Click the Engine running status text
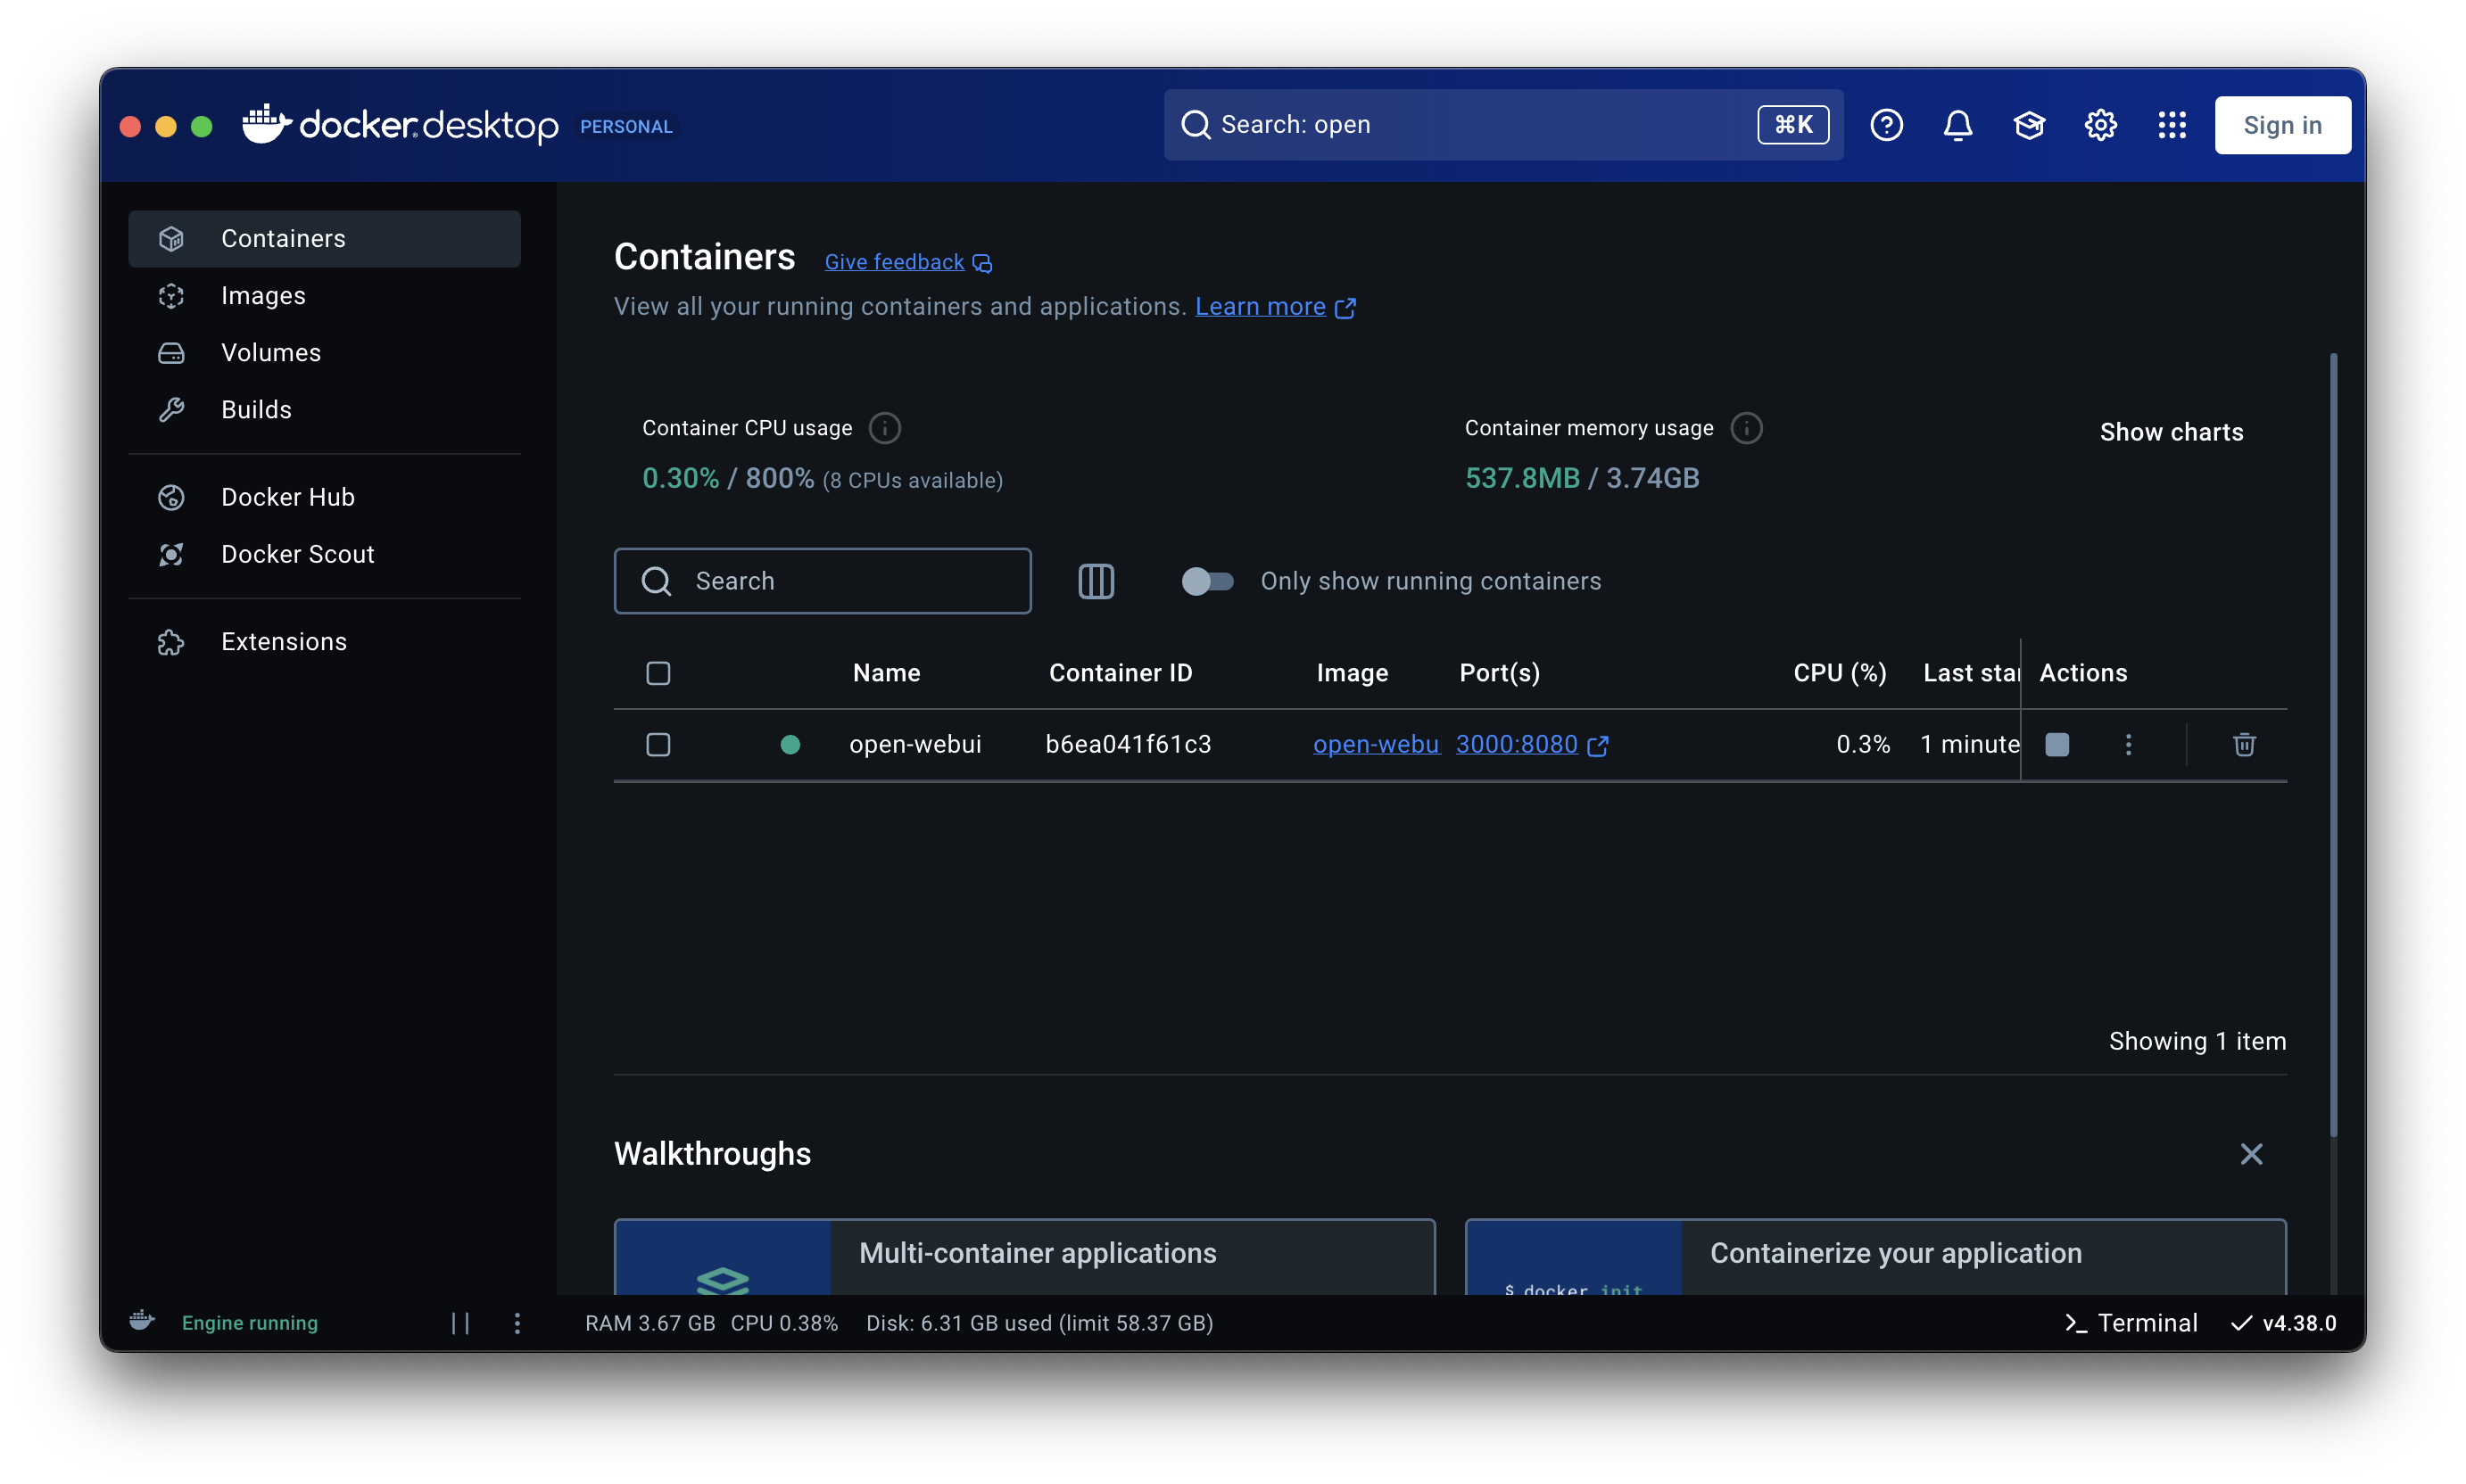2466x1484 pixels. (x=249, y=1323)
